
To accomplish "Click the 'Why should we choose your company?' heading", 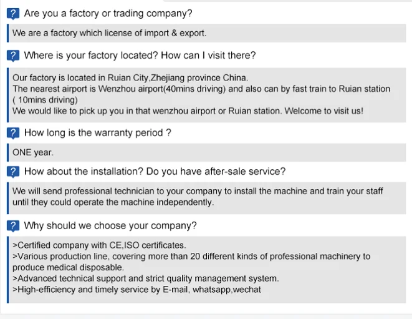I will [110, 225].
